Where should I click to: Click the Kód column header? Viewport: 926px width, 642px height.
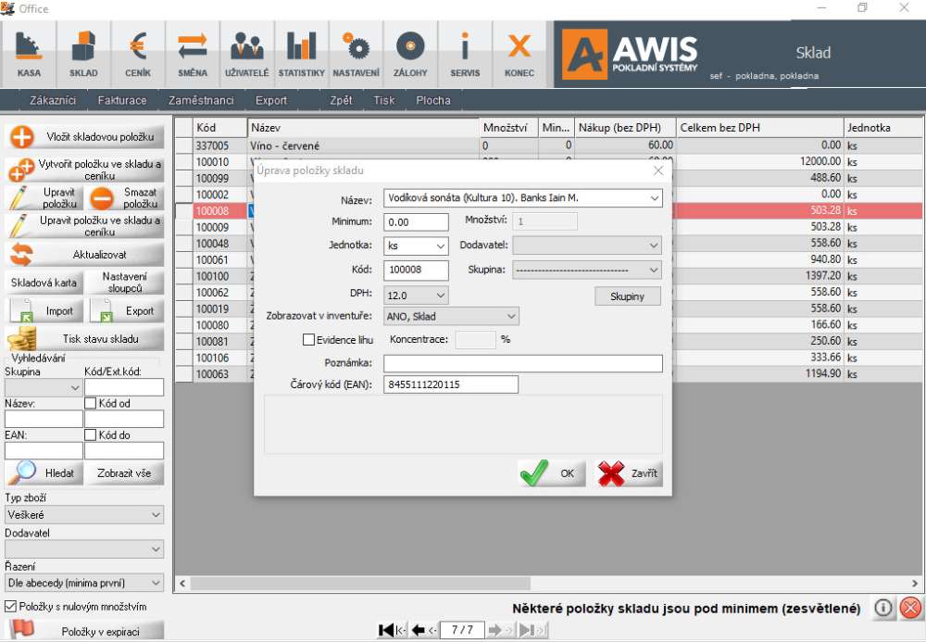point(219,128)
